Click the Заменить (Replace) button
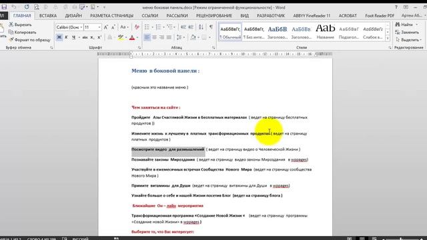Image resolution: width=427 pixels, height=240 pixels. [407, 33]
